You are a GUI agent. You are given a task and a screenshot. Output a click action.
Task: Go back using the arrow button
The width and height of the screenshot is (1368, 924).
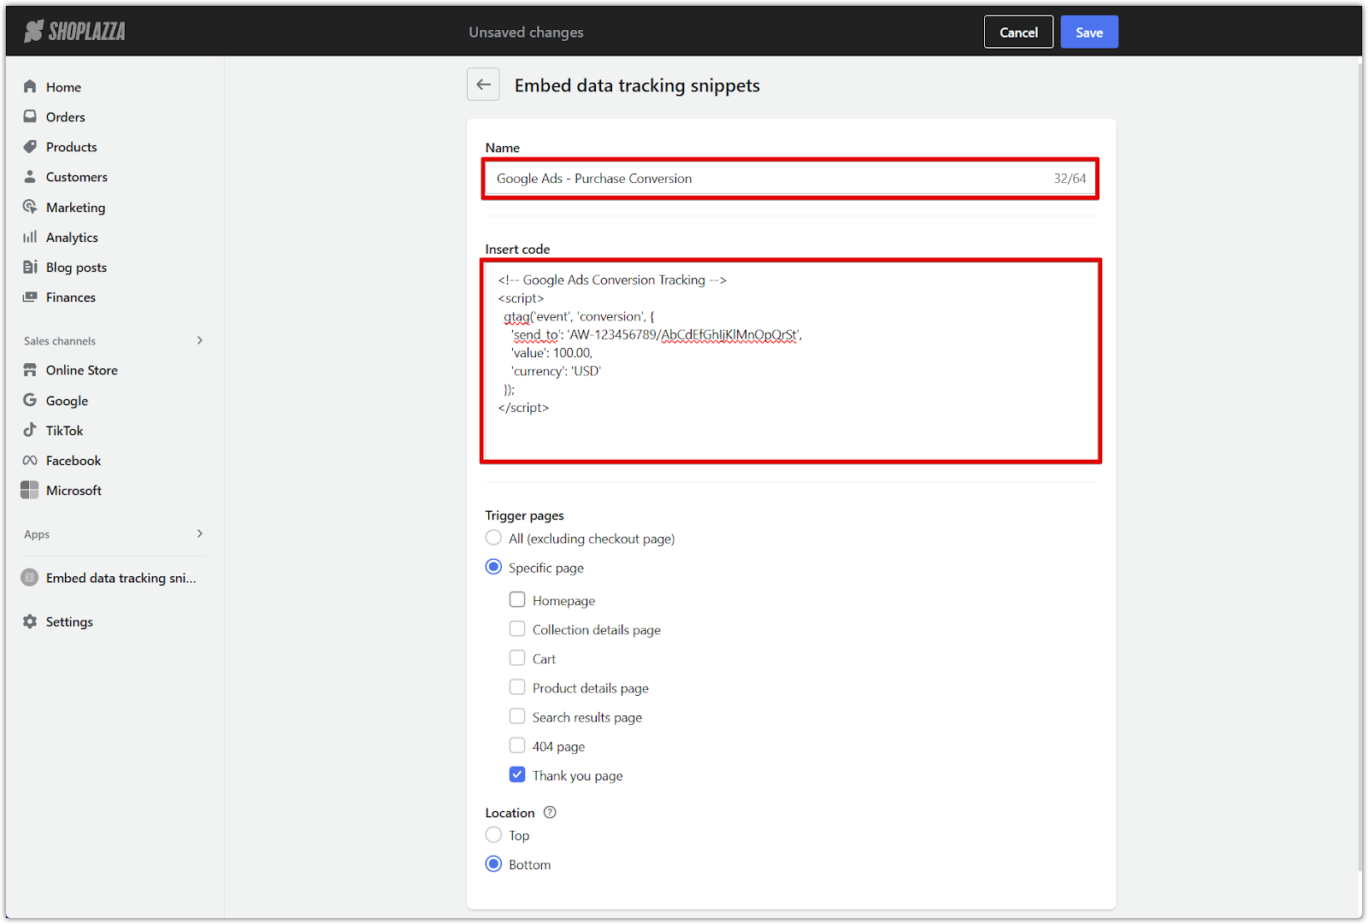[x=483, y=85]
